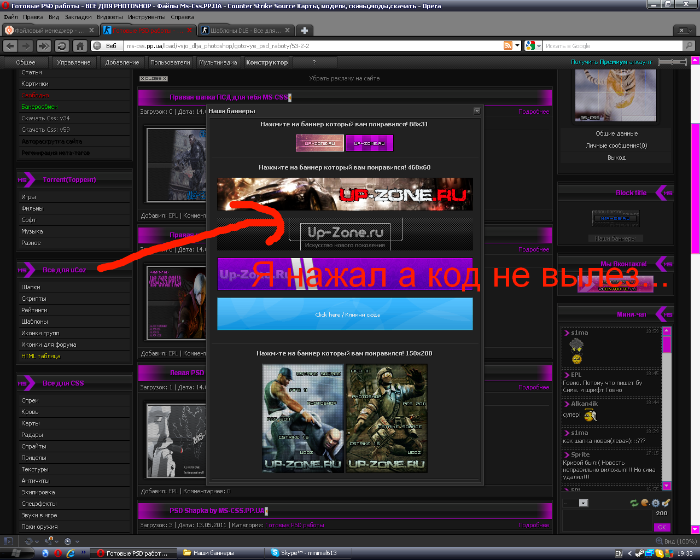The height and width of the screenshot is (560, 700).
Task: Click the Fast Forward double-arrow button
Action: (x=44, y=46)
